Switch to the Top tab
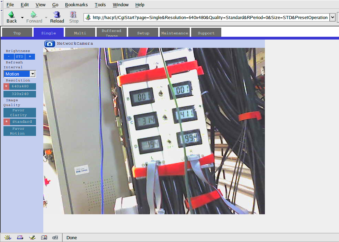This screenshot has width=339, height=242. 17,33
